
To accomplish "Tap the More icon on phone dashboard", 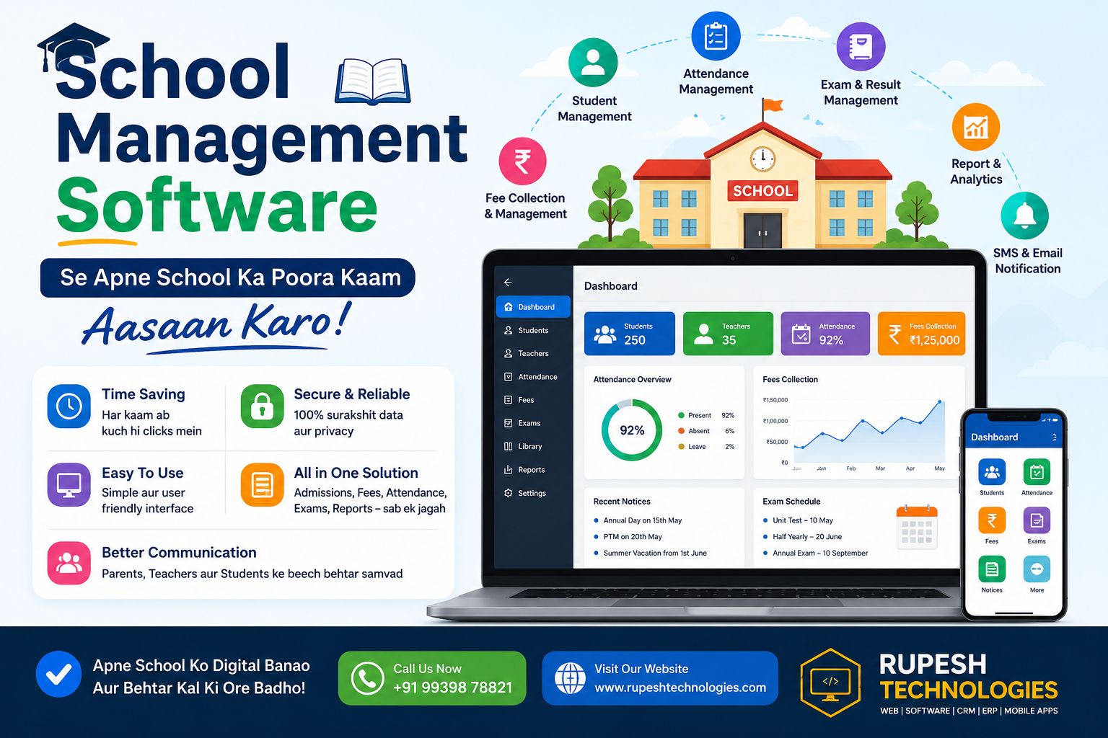I will [1037, 569].
